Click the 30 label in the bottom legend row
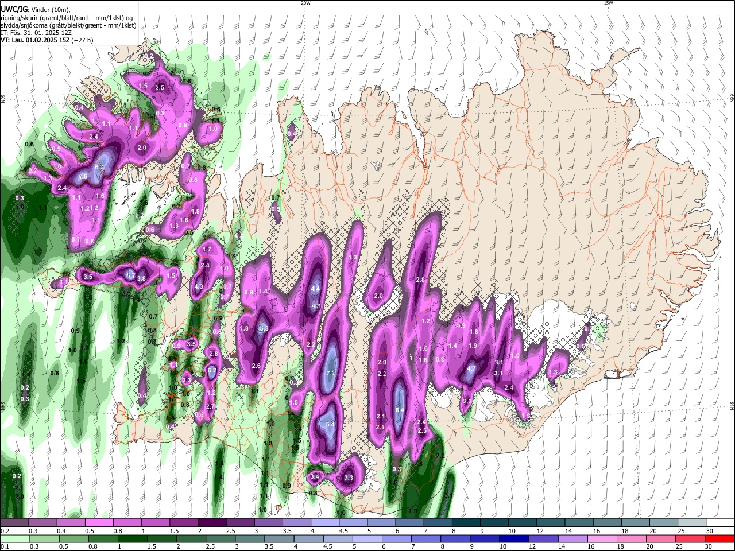 [x=708, y=546]
